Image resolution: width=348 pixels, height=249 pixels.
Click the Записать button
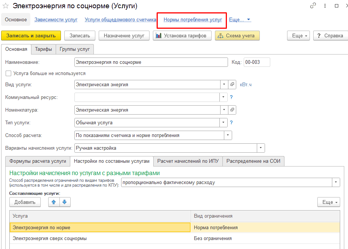coord(80,36)
